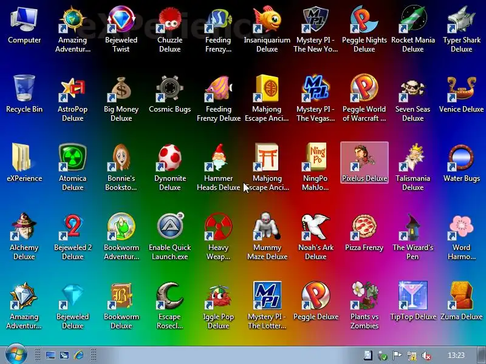Viewport: 486px width, 364px height.
Task: Select the Atomica Deluxe icon
Action: (72, 167)
